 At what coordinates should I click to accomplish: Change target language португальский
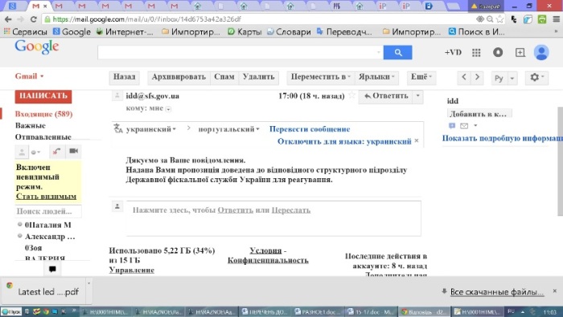pyautogui.click(x=228, y=129)
